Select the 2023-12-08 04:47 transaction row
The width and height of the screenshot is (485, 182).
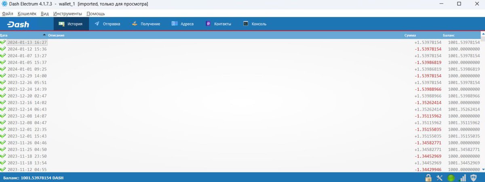point(240,122)
